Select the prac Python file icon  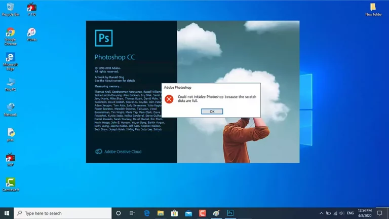11,135
